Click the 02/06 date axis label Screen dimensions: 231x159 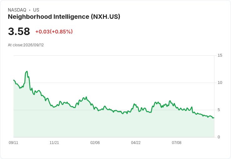[95, 142]
